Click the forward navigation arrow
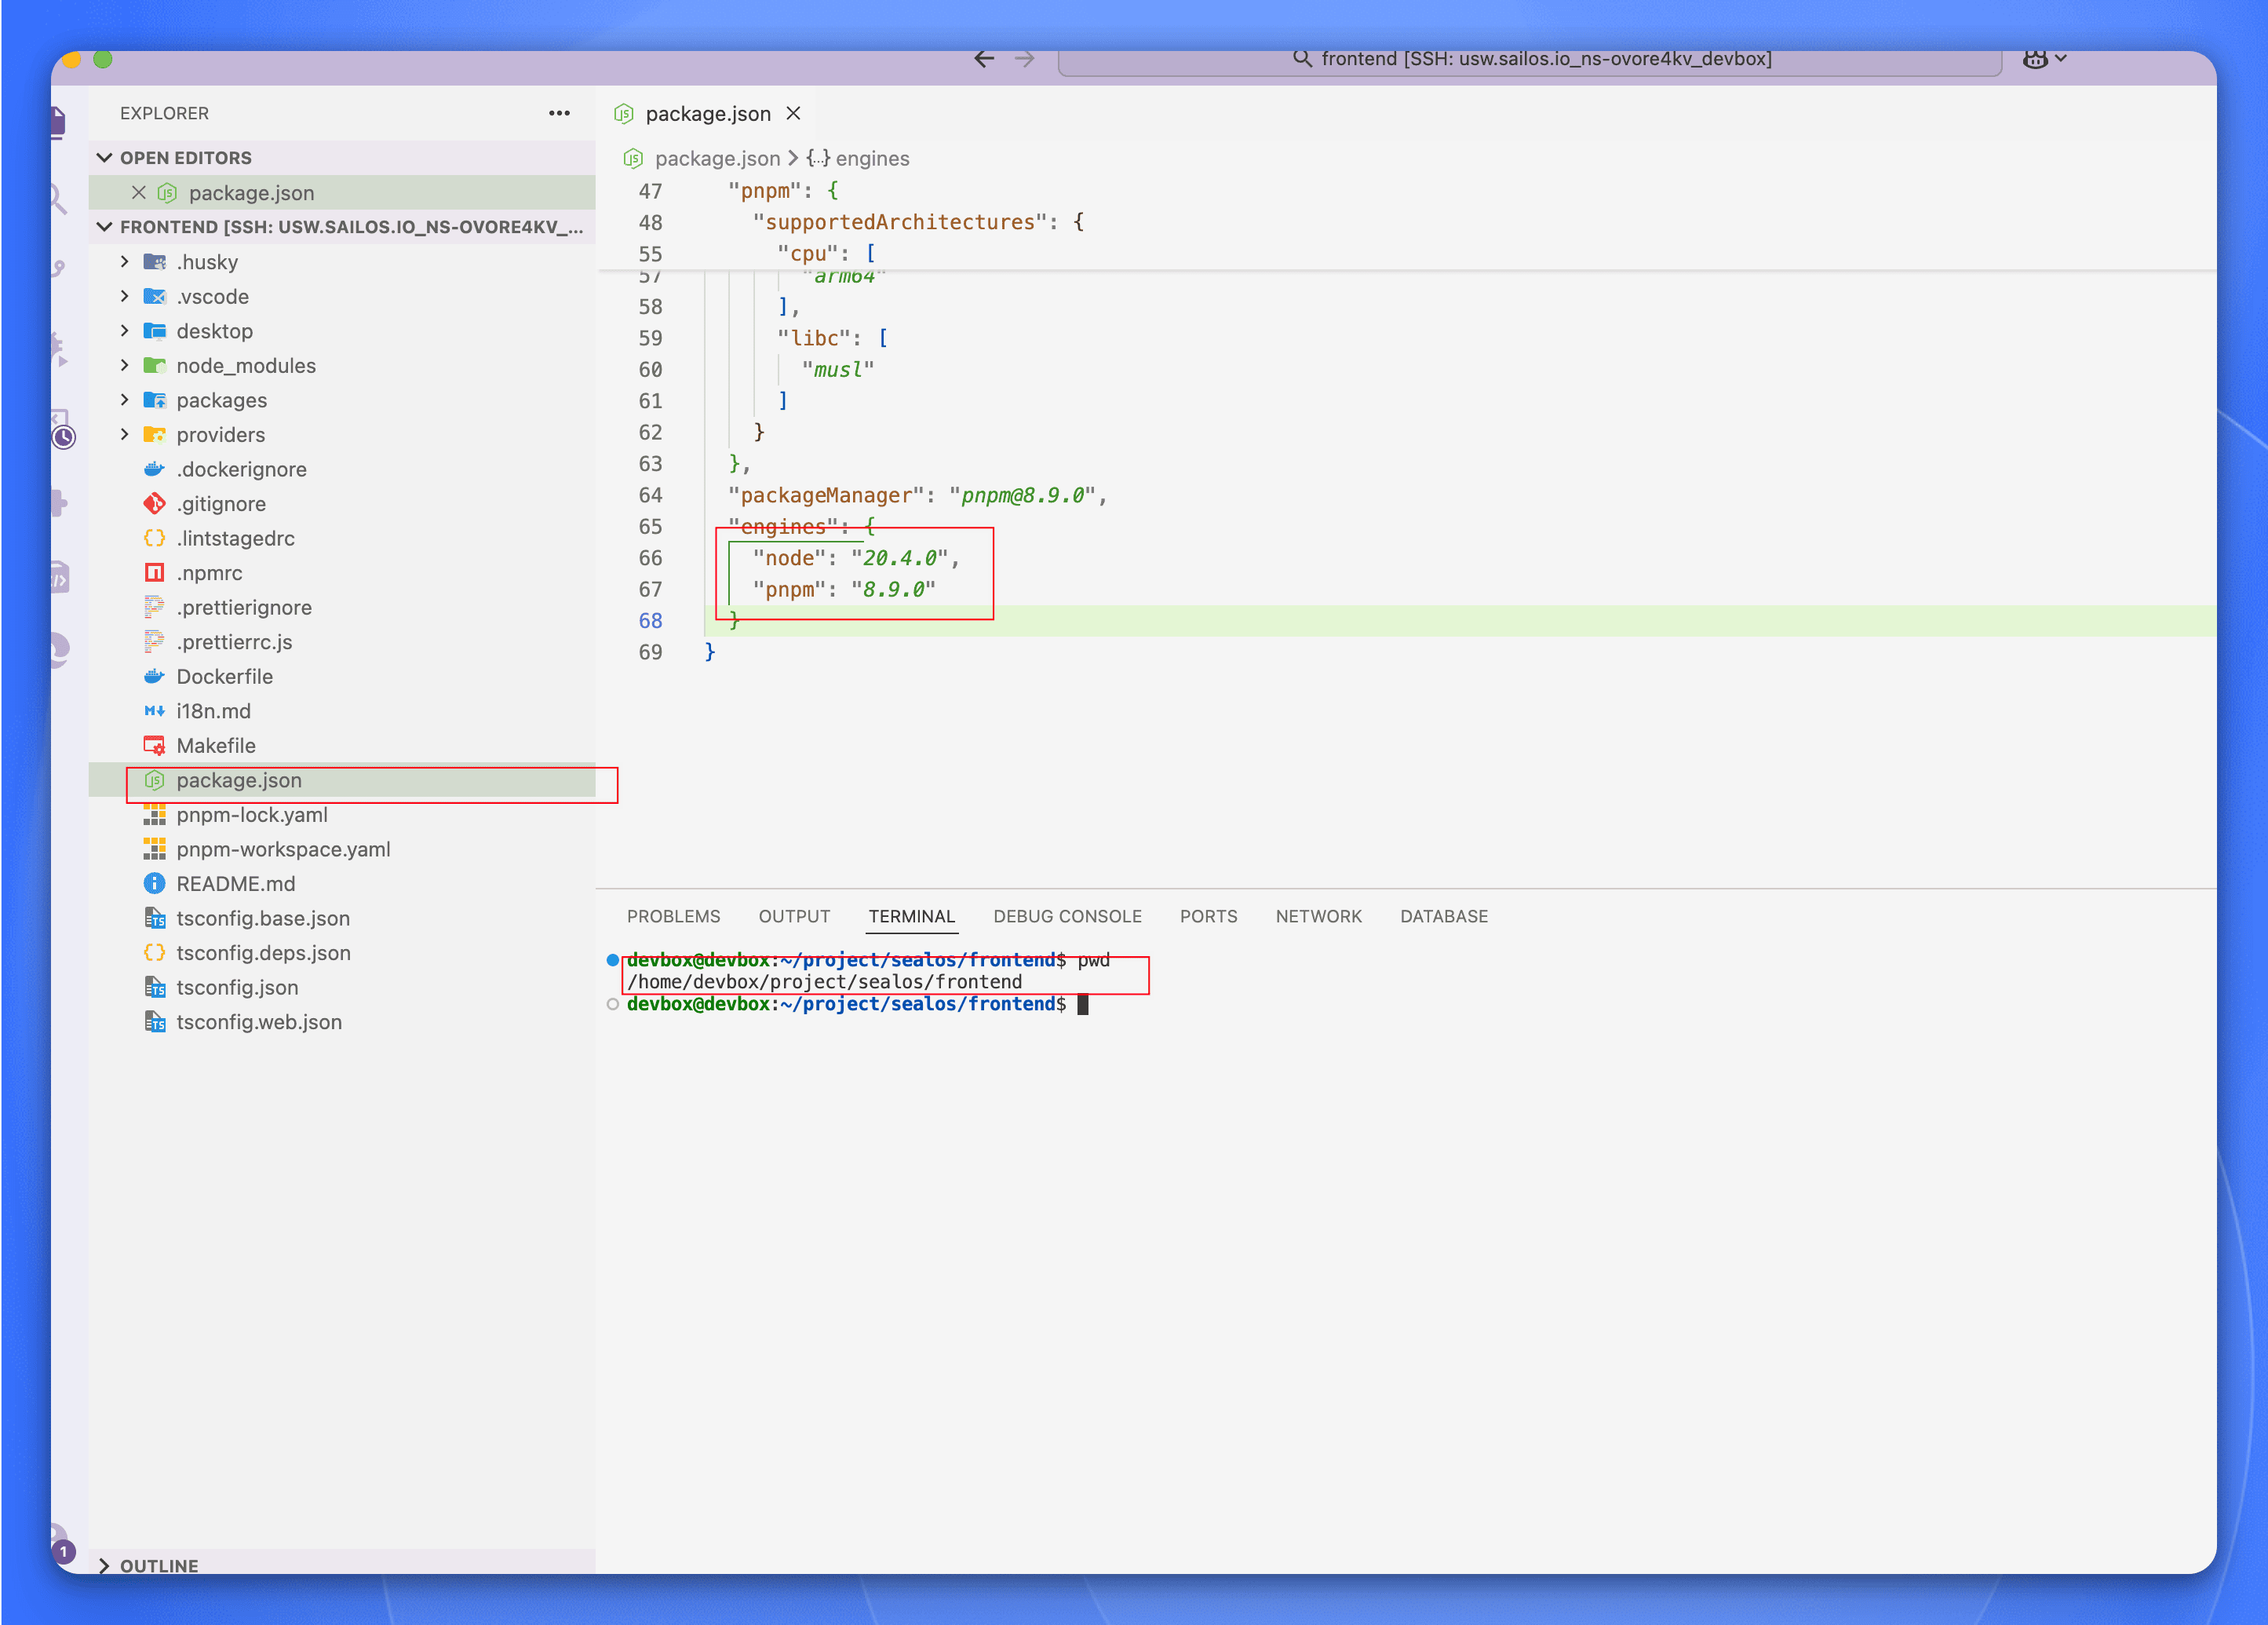This screenshot has width=2268, height=1625. [x=1024, y=59]
